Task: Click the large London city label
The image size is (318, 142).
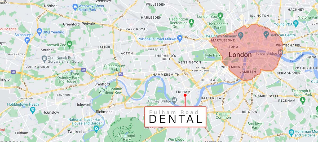Action: pos(240,55)
